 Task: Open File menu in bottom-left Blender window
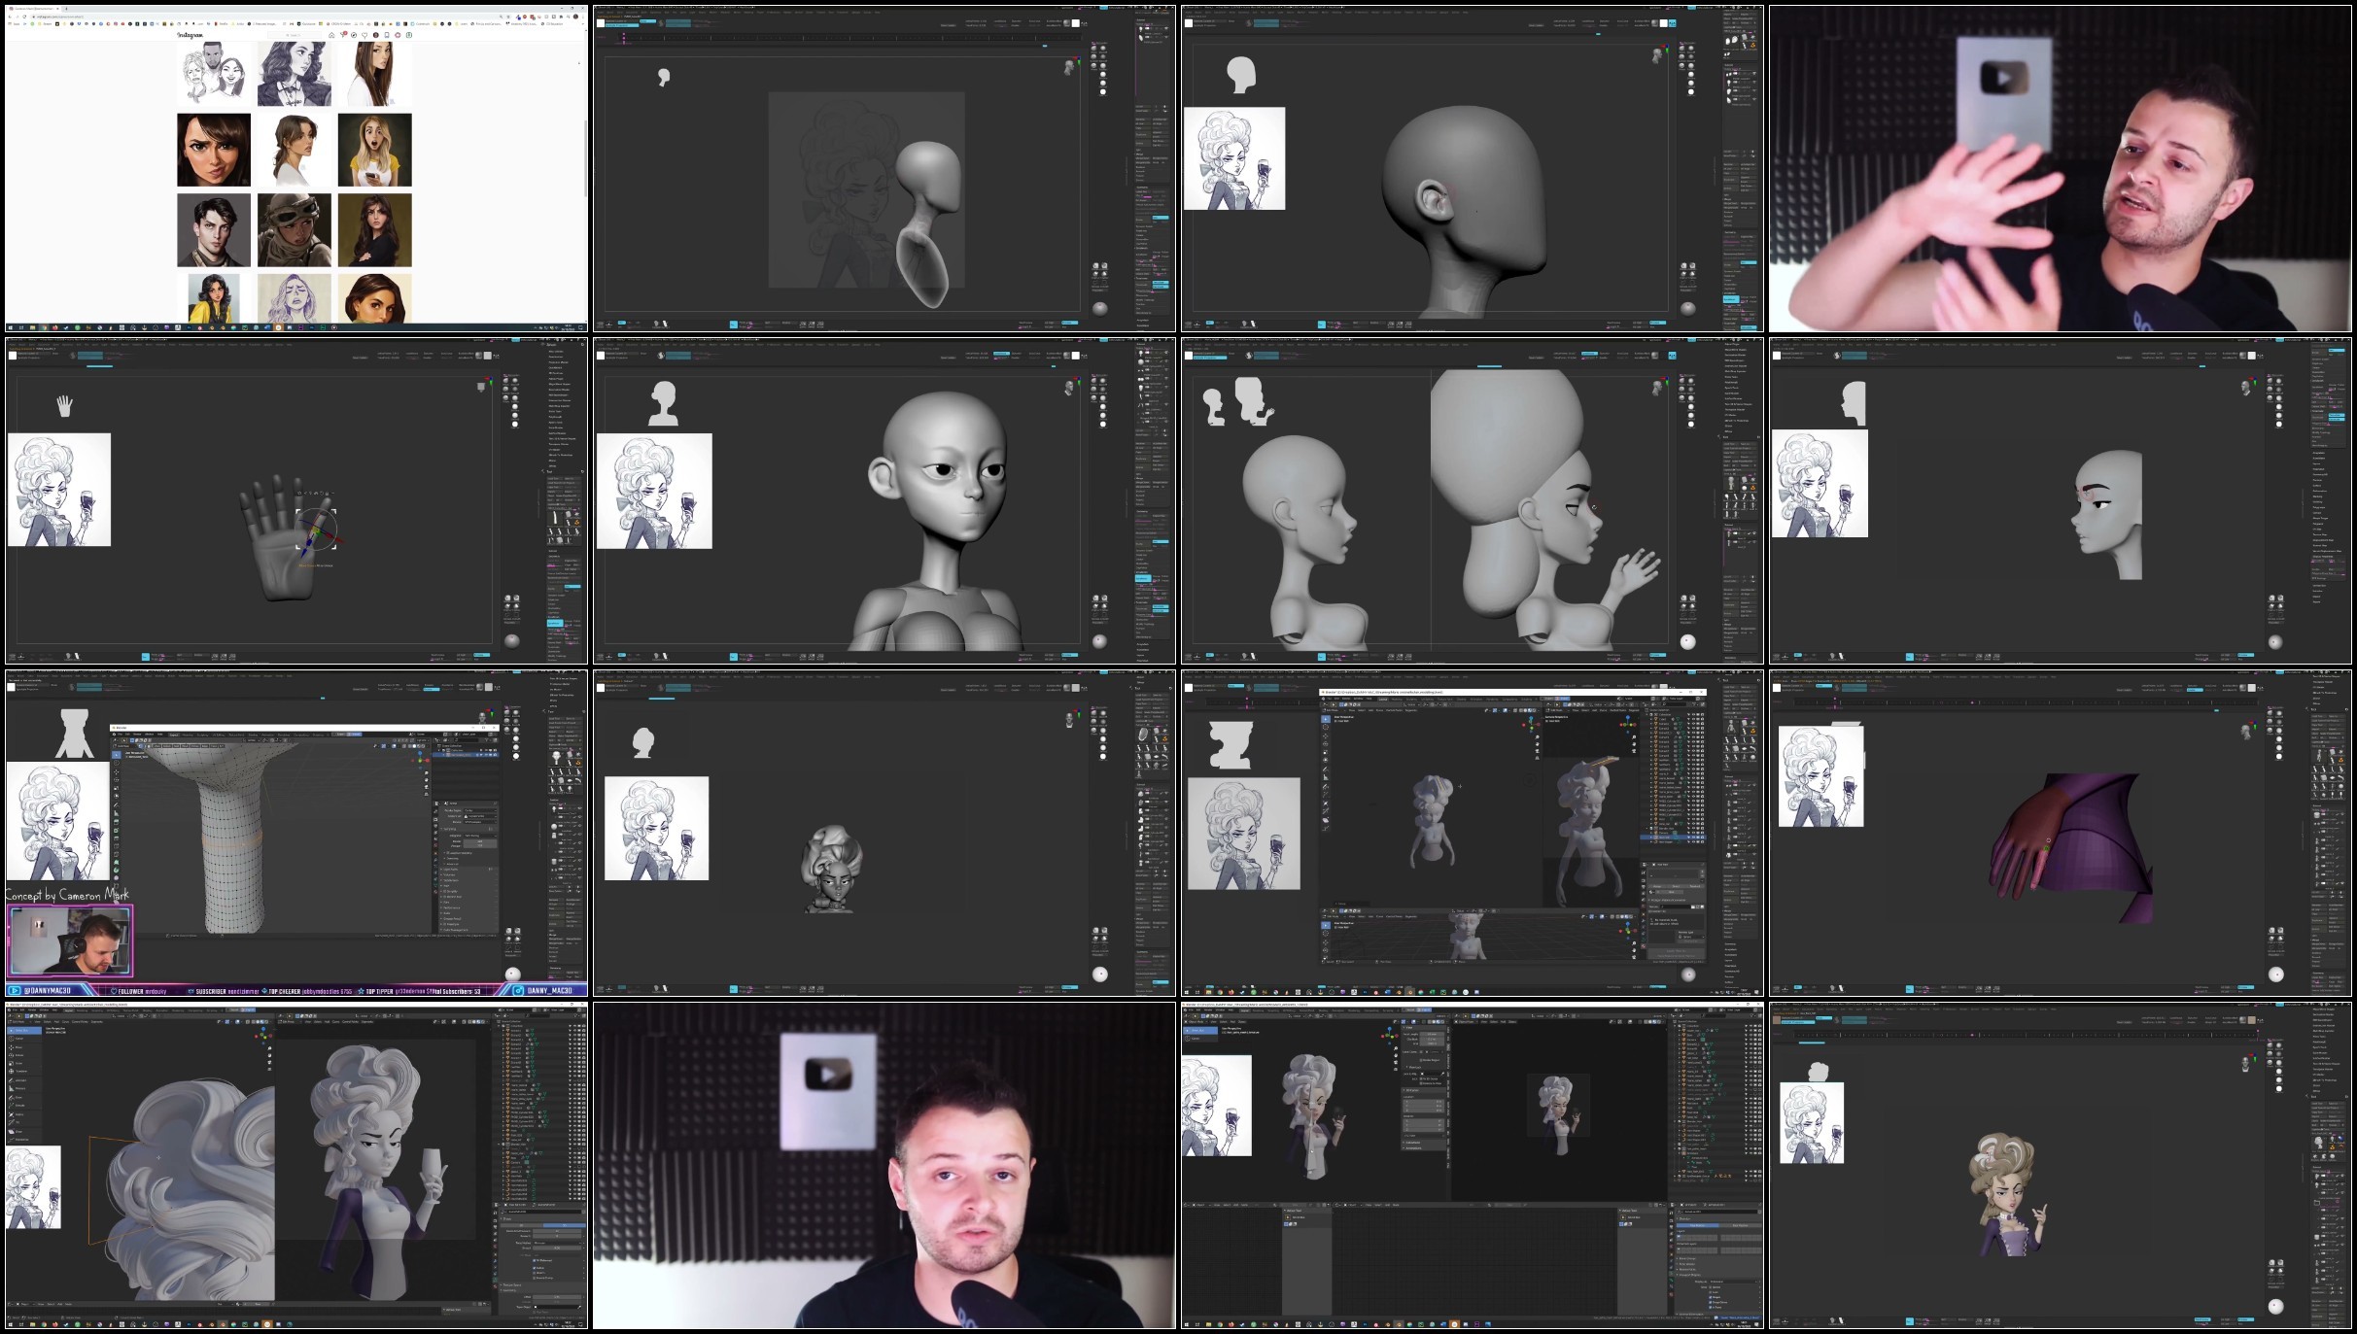point(15,1010)
